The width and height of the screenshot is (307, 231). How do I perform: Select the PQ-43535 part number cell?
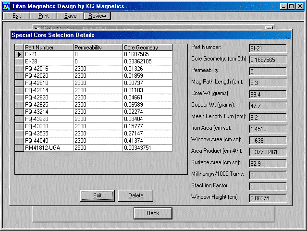click(x=49, y=134)
